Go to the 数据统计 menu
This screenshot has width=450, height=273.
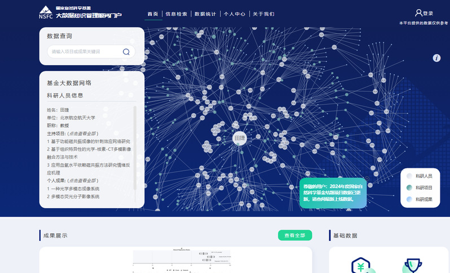coord(205,14)
